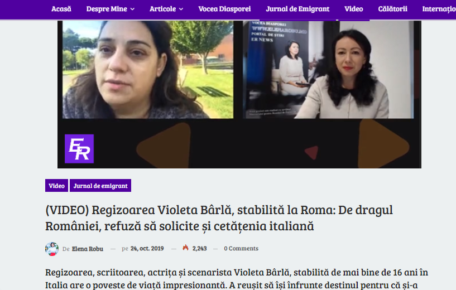
Task: Click the large right arrow shape on video
Action: (383, 144)
